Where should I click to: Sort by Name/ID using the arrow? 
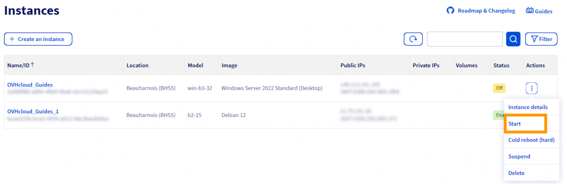(33, 65)
